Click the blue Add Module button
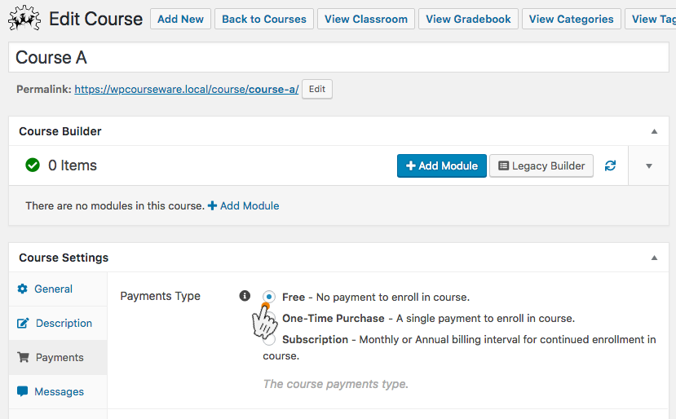 click(x=441, y=166)
